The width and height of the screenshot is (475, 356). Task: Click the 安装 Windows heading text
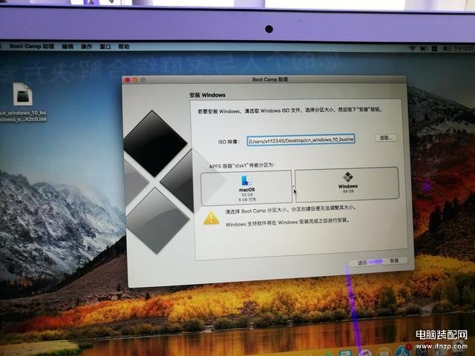pos(208,95)
